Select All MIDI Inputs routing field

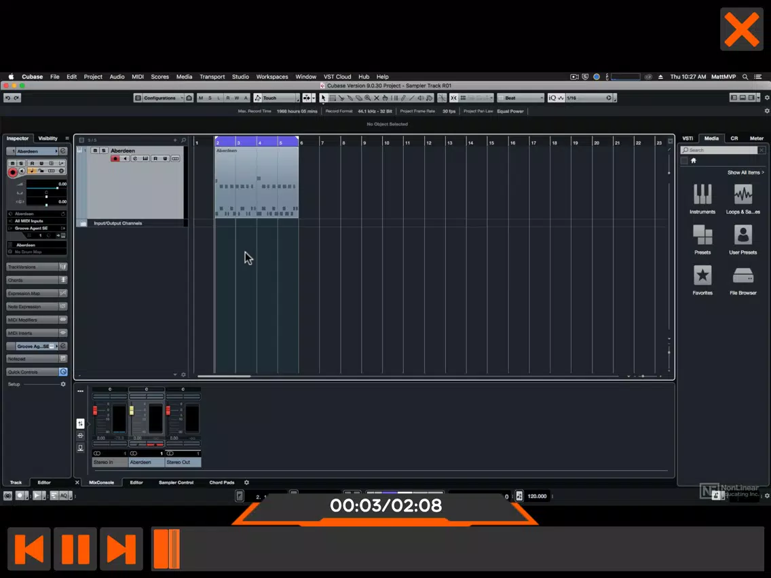(x=37, y=221)
